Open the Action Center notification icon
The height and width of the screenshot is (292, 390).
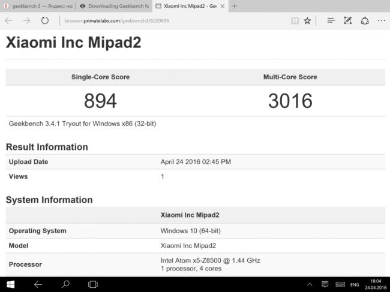tap(325, 284)
